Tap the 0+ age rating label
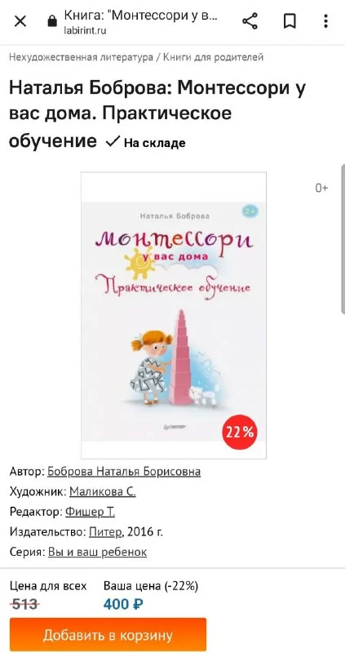Viewport: 345px width, 653px height. point(321,189)
